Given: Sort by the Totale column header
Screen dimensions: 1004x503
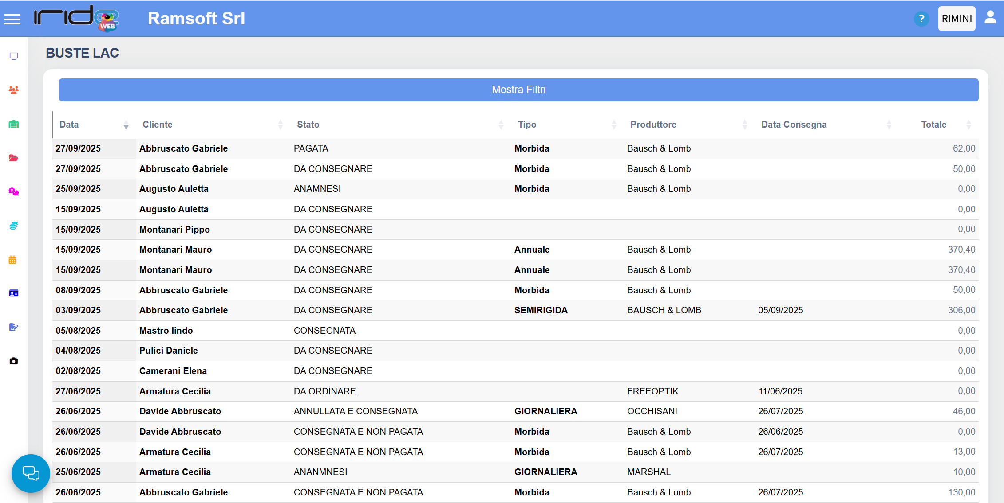Looking at the screenshot, I should click(x=933, y=125).
